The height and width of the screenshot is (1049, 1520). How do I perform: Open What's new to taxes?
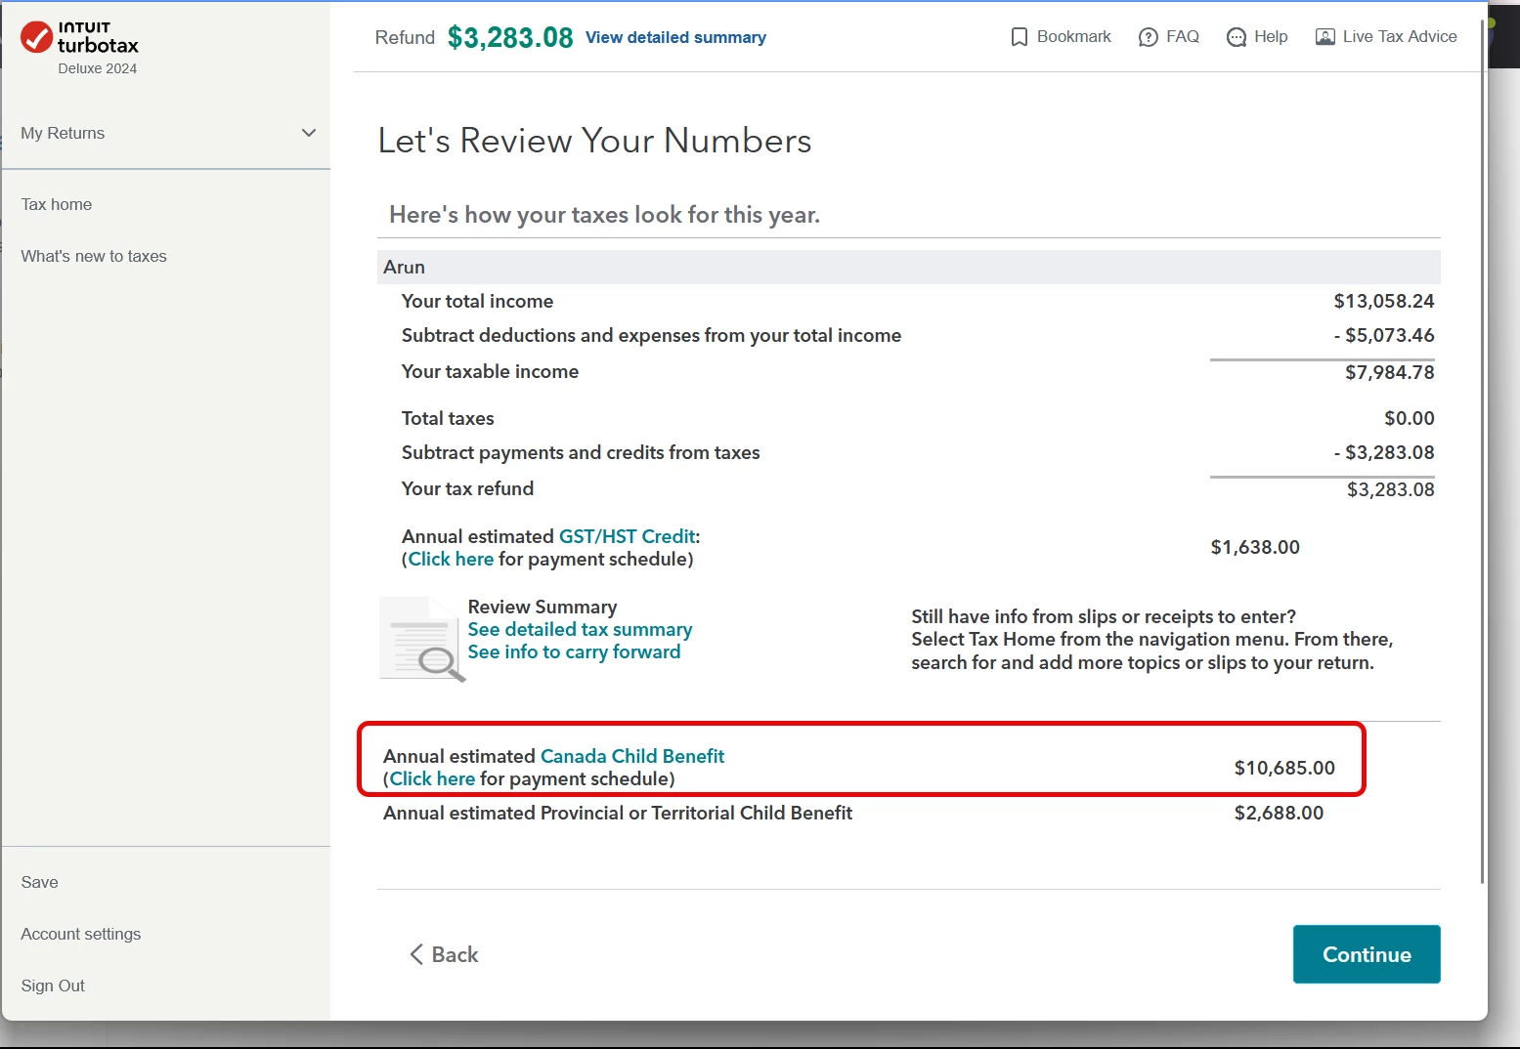[x=94, y=256]
